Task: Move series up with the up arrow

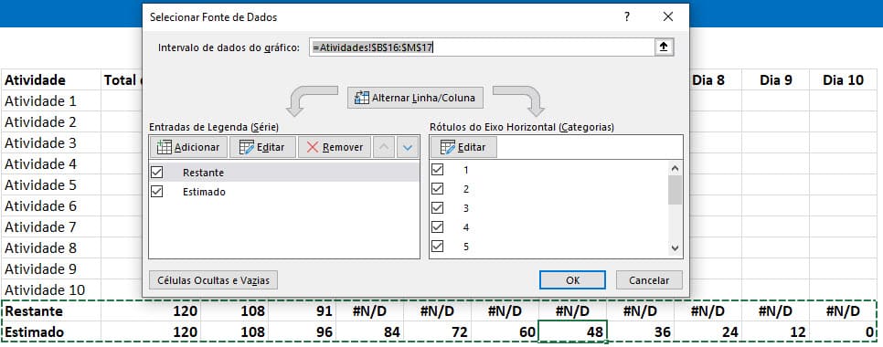Action: pos(384,147)
